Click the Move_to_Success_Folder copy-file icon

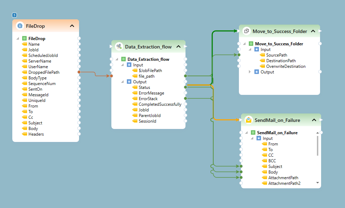pyautogui.click(x=246, y=31)
